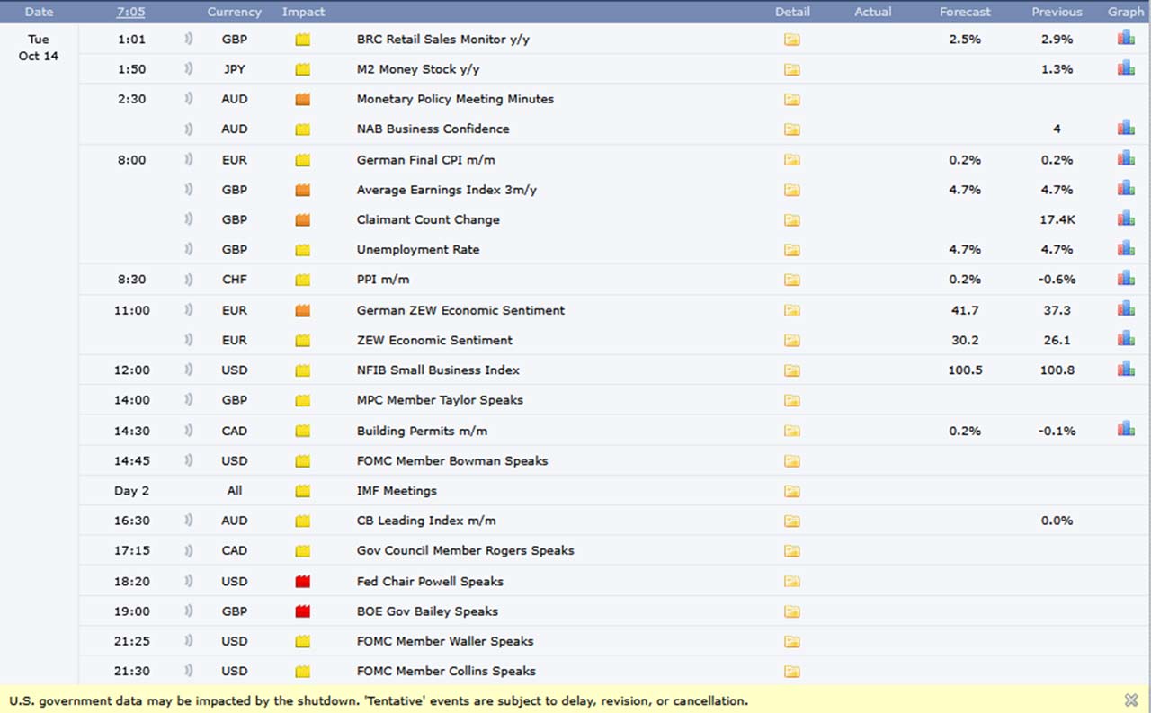Click the red impact icon for Fed Chair Powell Speaks
Image resolution: width=1151 pixels, height=713 pixels.
click(303, 582)
